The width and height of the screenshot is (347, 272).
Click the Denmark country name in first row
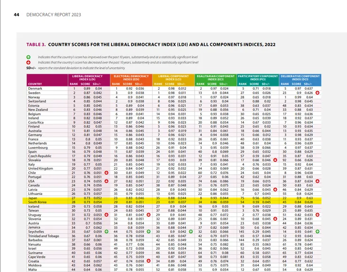point(35,88)
